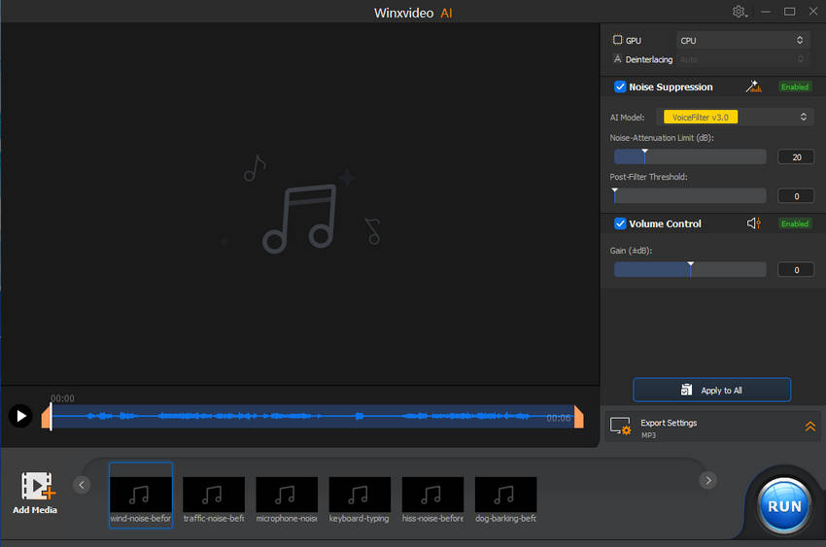Uncheck the Noise Suppression checkbox
The width and height of the screenshot is (826, 547).
[x=620, y=86]
